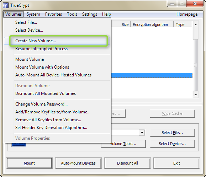Image resolution: width=206 pixels, height=177 pixels.
Task: Minimize the TrueCrypt window
Action: pyautogui.click(x=172, y=4)
